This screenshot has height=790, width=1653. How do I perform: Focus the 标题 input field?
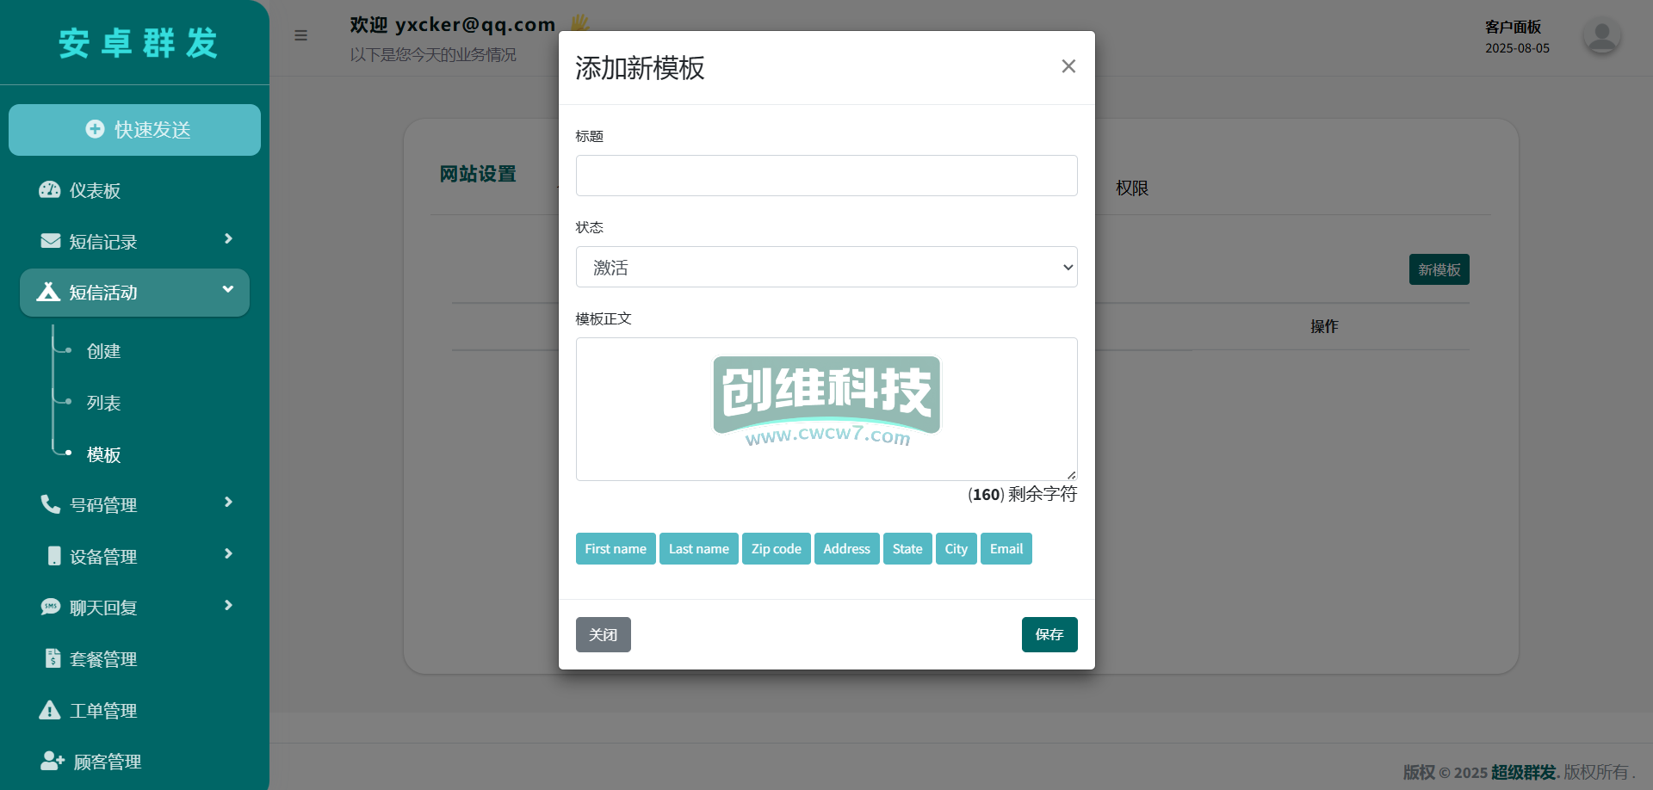coord(826,176)
